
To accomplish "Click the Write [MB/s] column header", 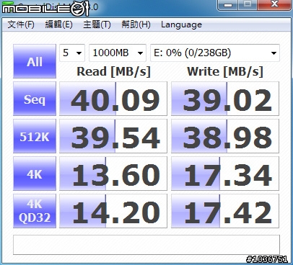I will 225,71.
